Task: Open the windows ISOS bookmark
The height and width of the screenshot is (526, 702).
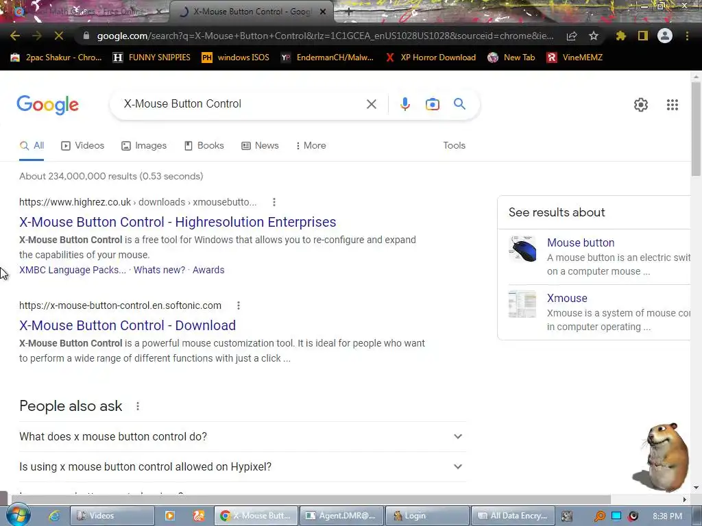Action: tap(236, 58)
